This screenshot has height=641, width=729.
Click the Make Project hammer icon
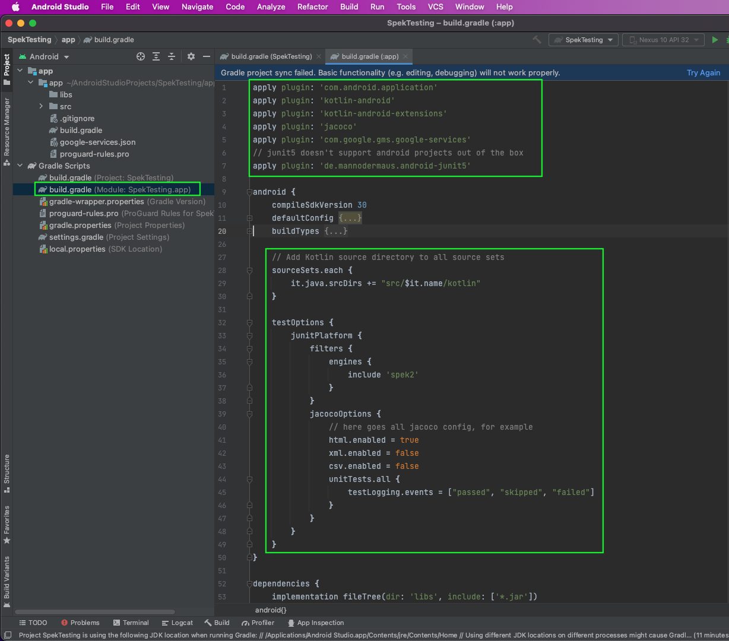pyautogui.click(x=537, y=40)
